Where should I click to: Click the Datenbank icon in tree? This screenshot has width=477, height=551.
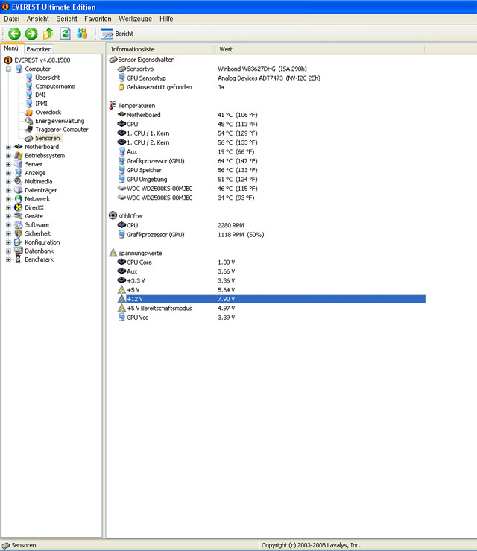tap(19, 251)
